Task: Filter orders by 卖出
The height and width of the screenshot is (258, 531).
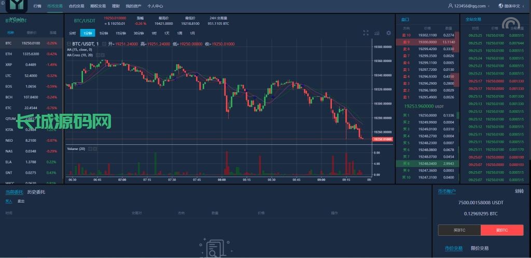Action: click(x=21, y=201)
